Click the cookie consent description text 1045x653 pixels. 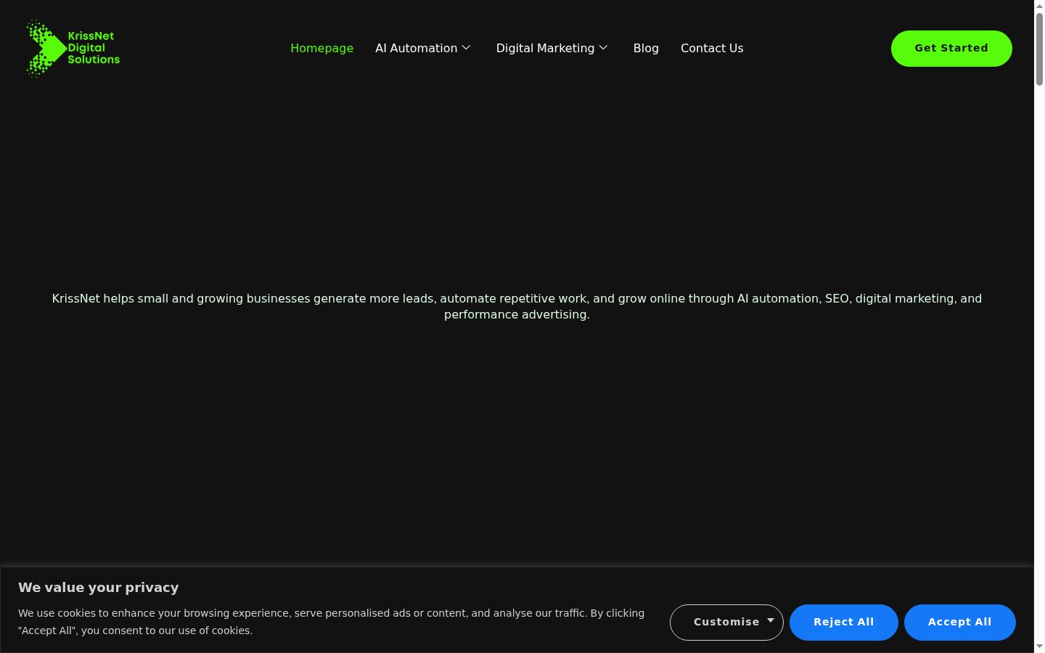click(331, 622)
